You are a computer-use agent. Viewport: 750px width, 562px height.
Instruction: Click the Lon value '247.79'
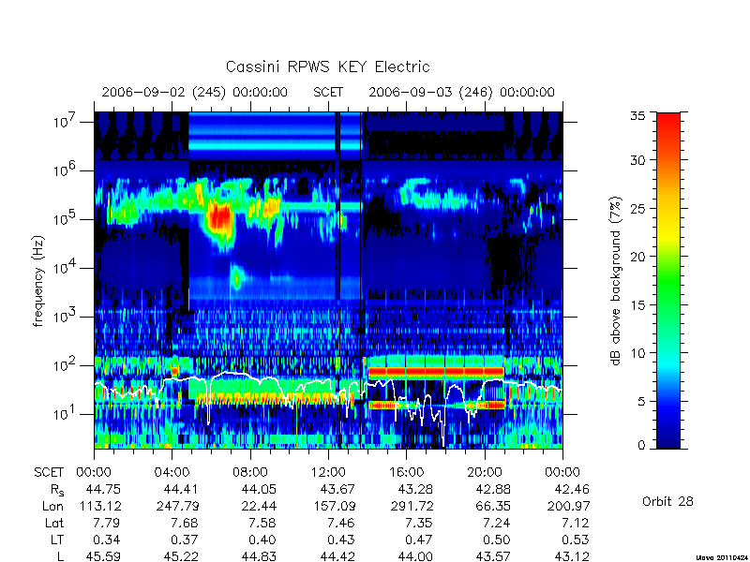click(x=177, y=506)
